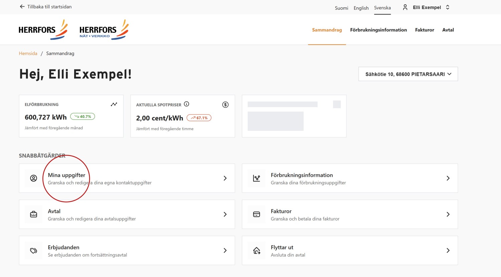Click the text Granska dina förbrukningsuppgifter
Screen dimensions: 501x277
[x=308, y=183]
